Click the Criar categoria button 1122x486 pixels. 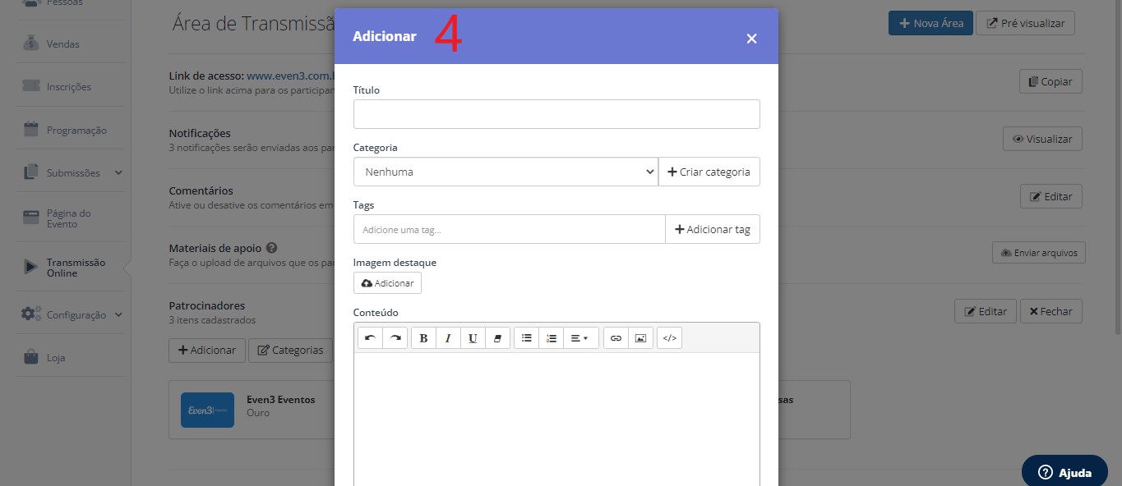(x=709, y=172)
